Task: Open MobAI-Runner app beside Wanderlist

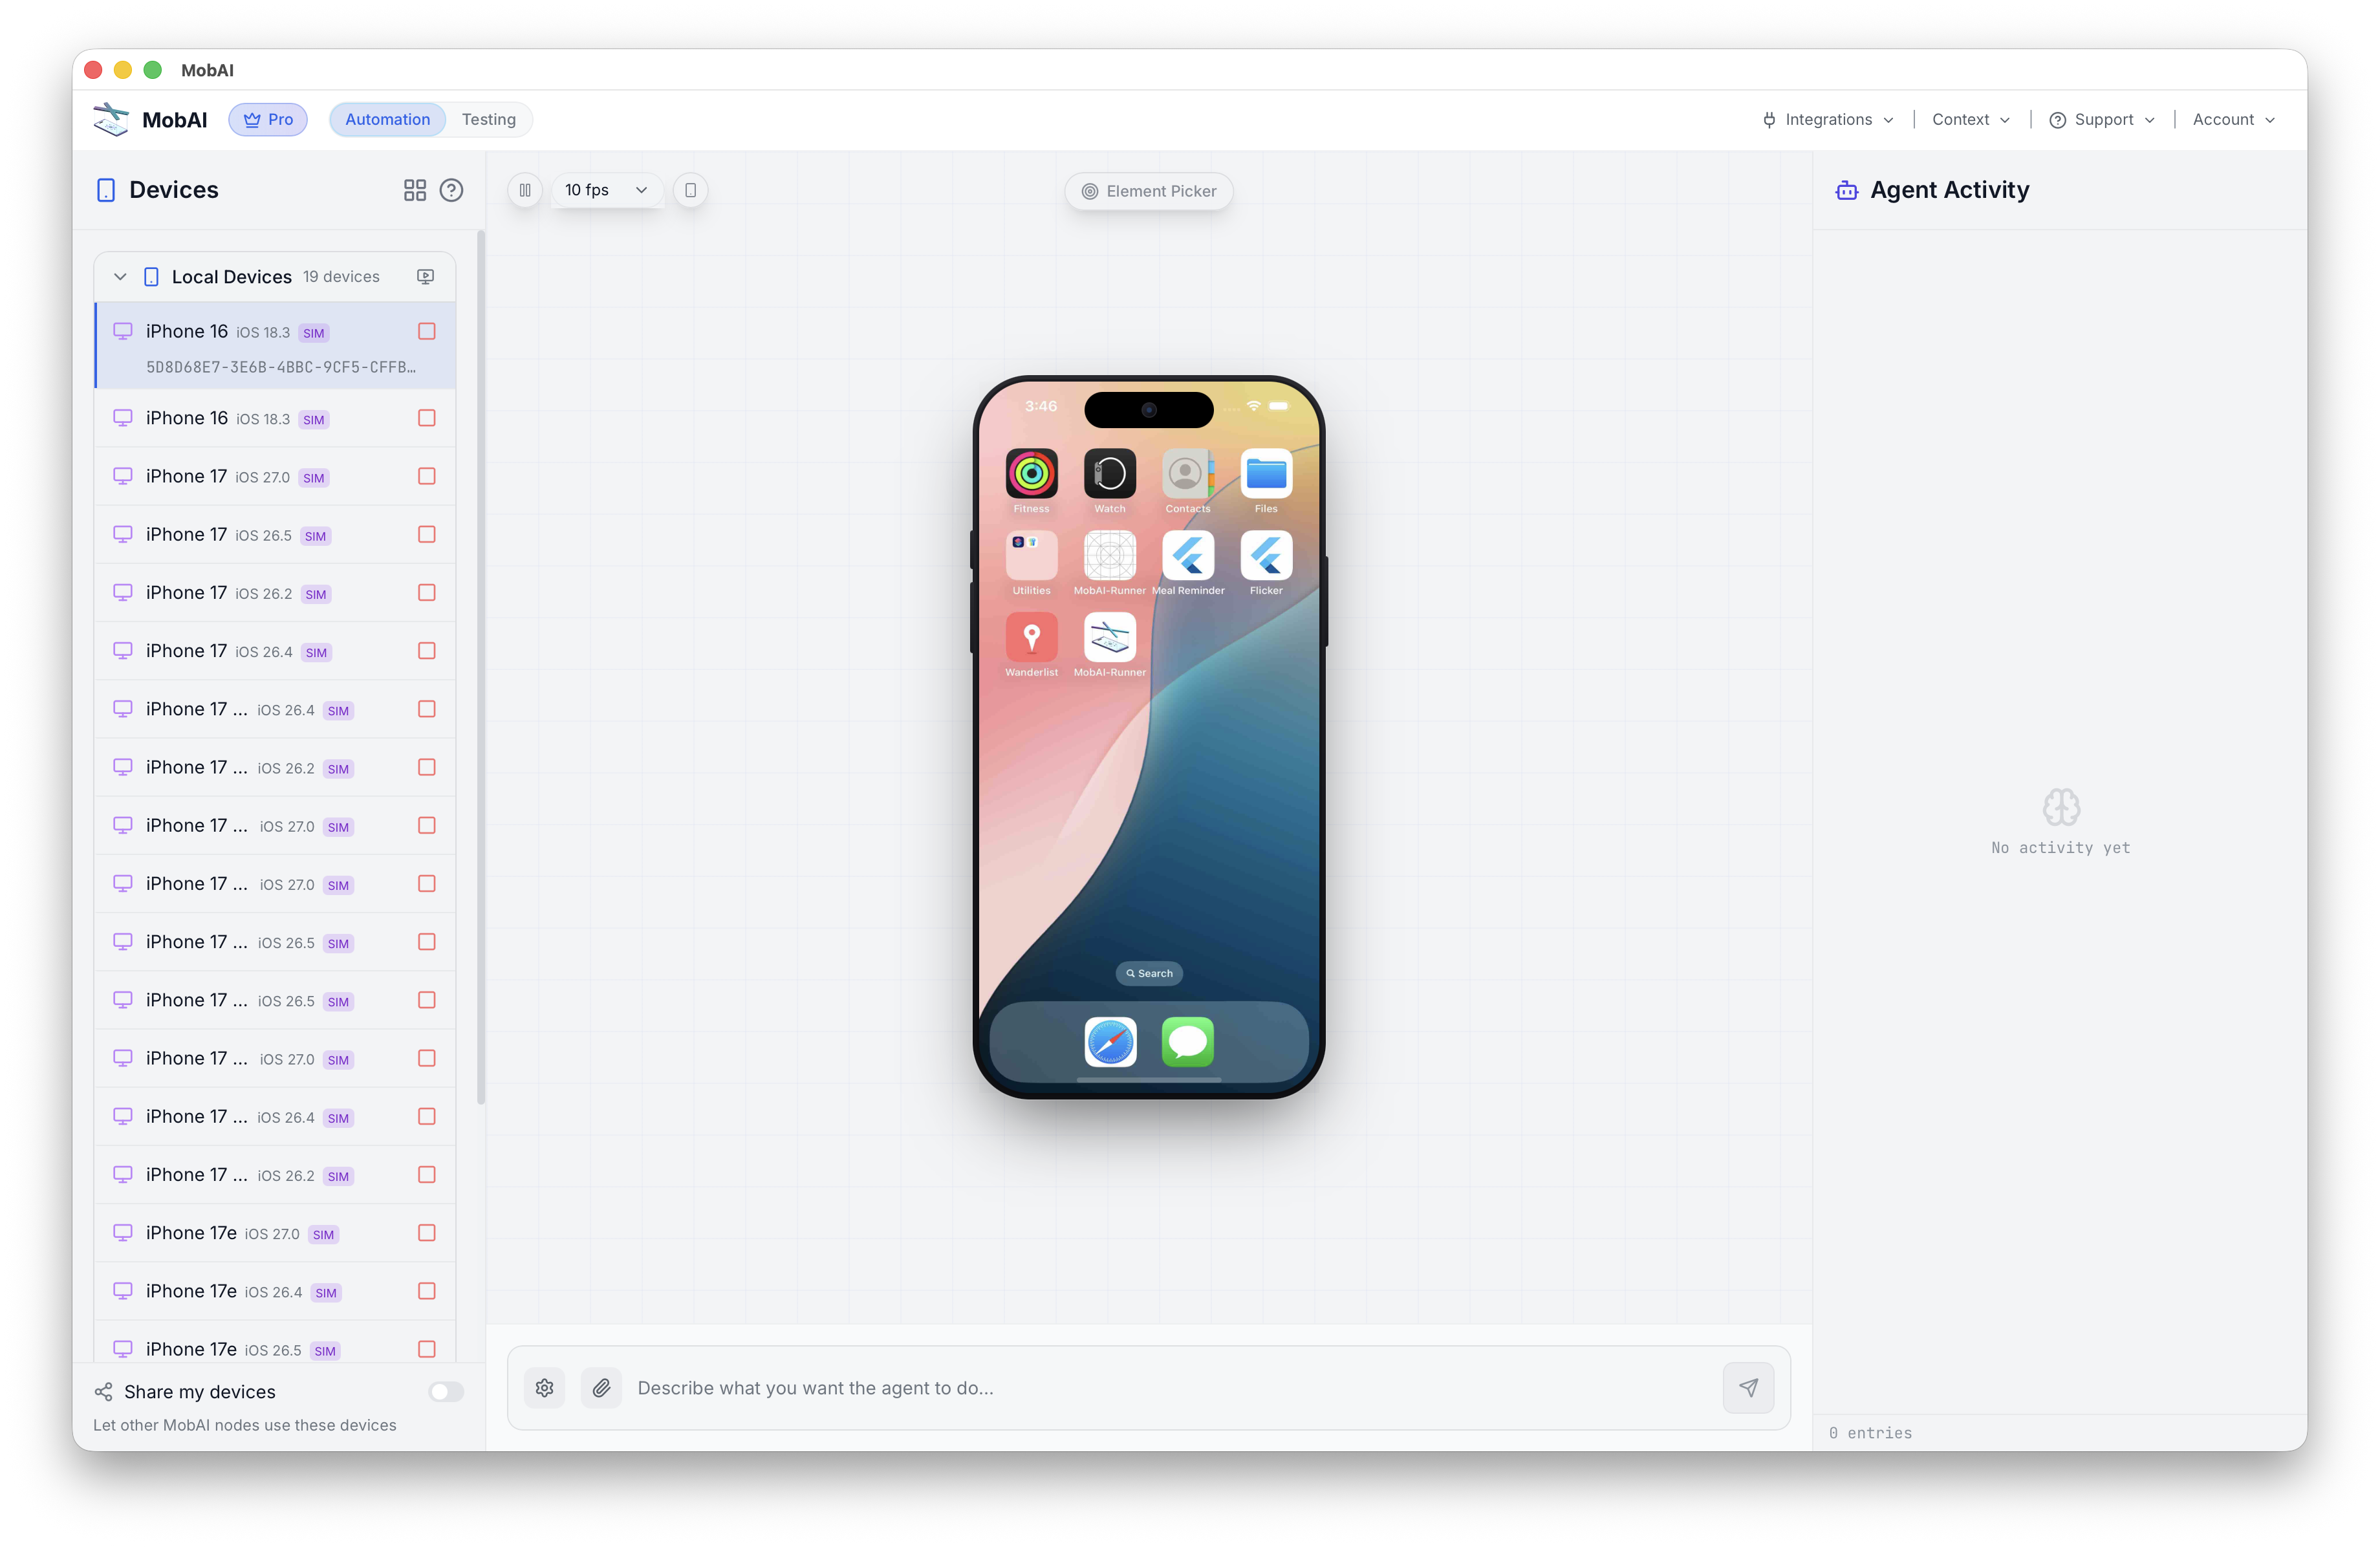Action: (x=1110, y=638)
